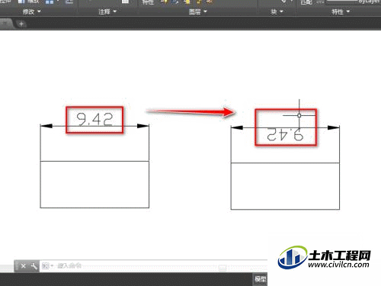Grab the command line grip handle
This screenshot has width=381, height=286.
pyautogui.click(x=17, y=266)
